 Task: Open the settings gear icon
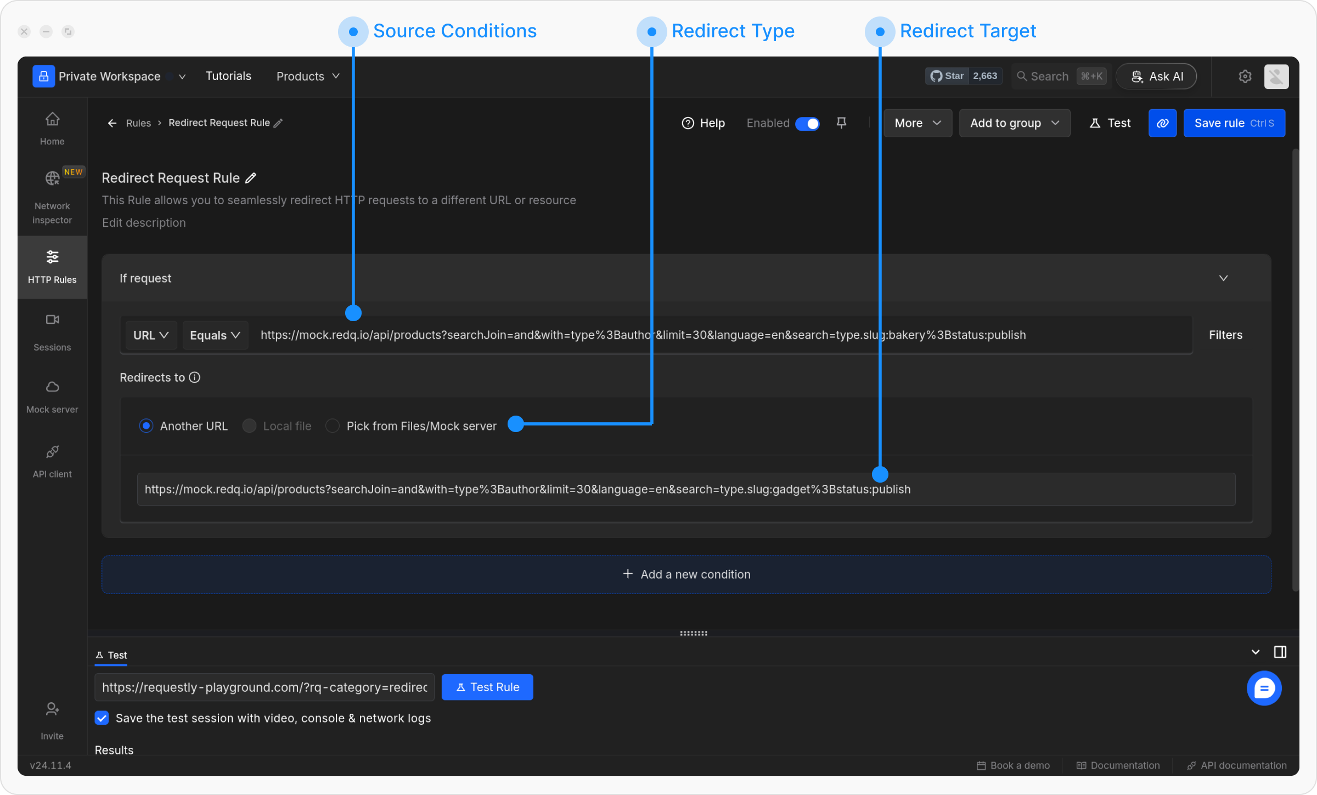1245,76
